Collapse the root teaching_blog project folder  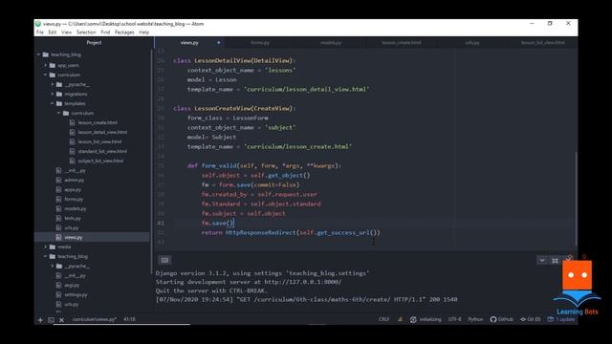(x=38, y=54)
